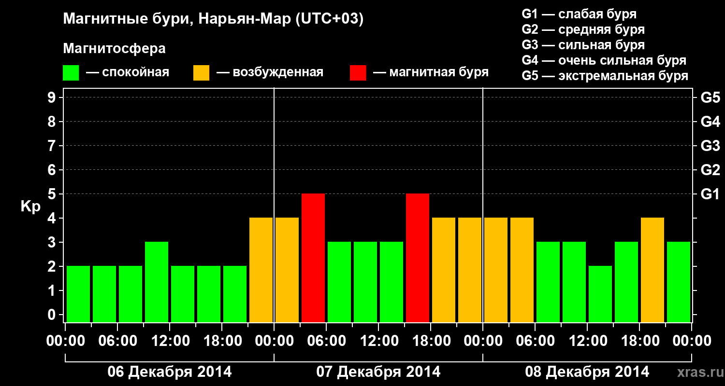The image size is (725, 386).
Task: Click the orange 'возбужденная' legend swatch
Action: coord(201,73)
